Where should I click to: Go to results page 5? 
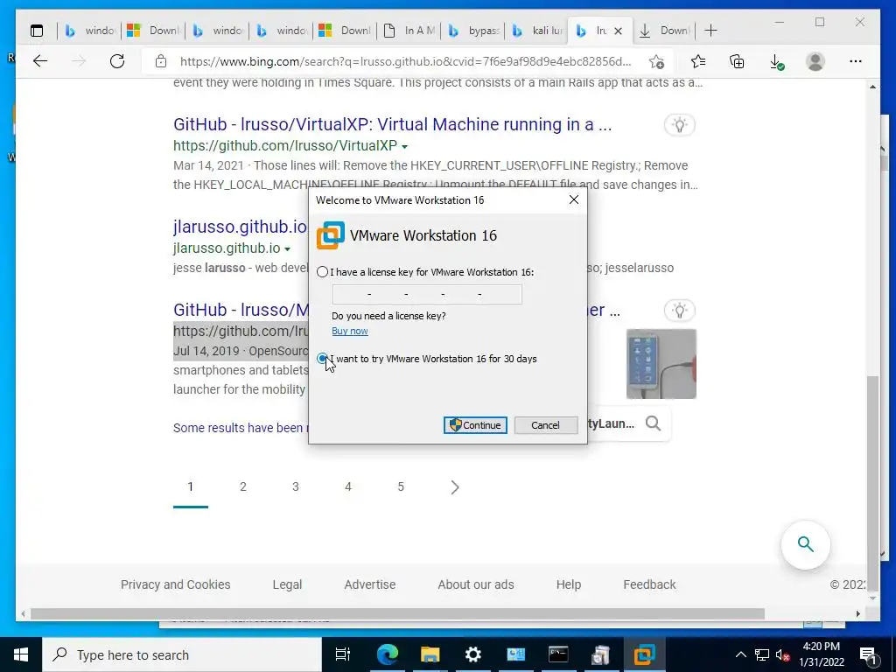pos(401,486)
